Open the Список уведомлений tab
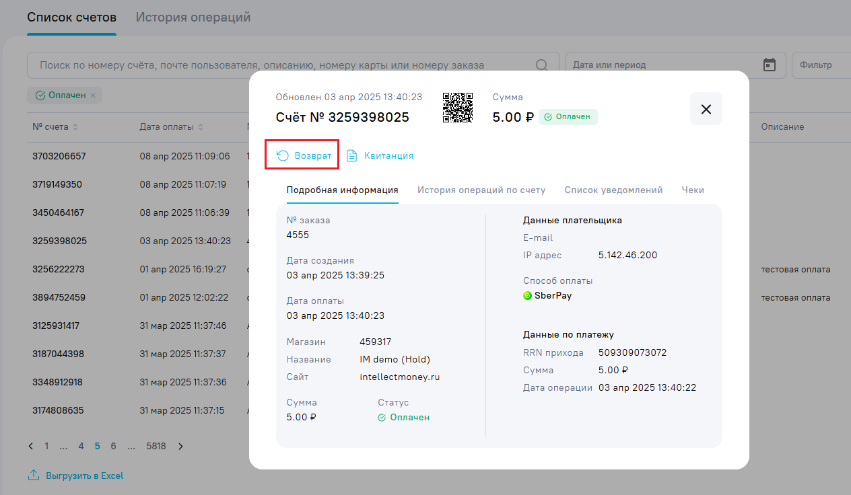This screenshot has height=495, width=851. coord(613,190)
